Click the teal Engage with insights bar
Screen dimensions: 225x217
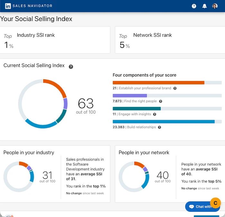tap(137, 109)
